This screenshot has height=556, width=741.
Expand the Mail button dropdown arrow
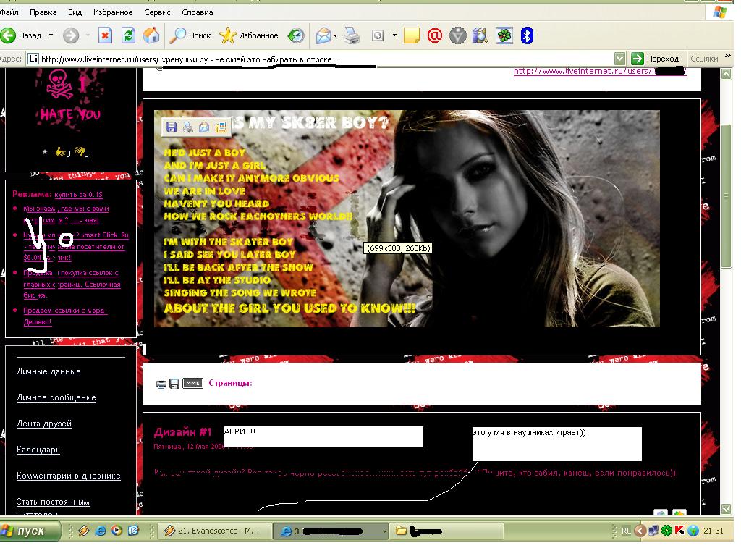coord(335,35)
